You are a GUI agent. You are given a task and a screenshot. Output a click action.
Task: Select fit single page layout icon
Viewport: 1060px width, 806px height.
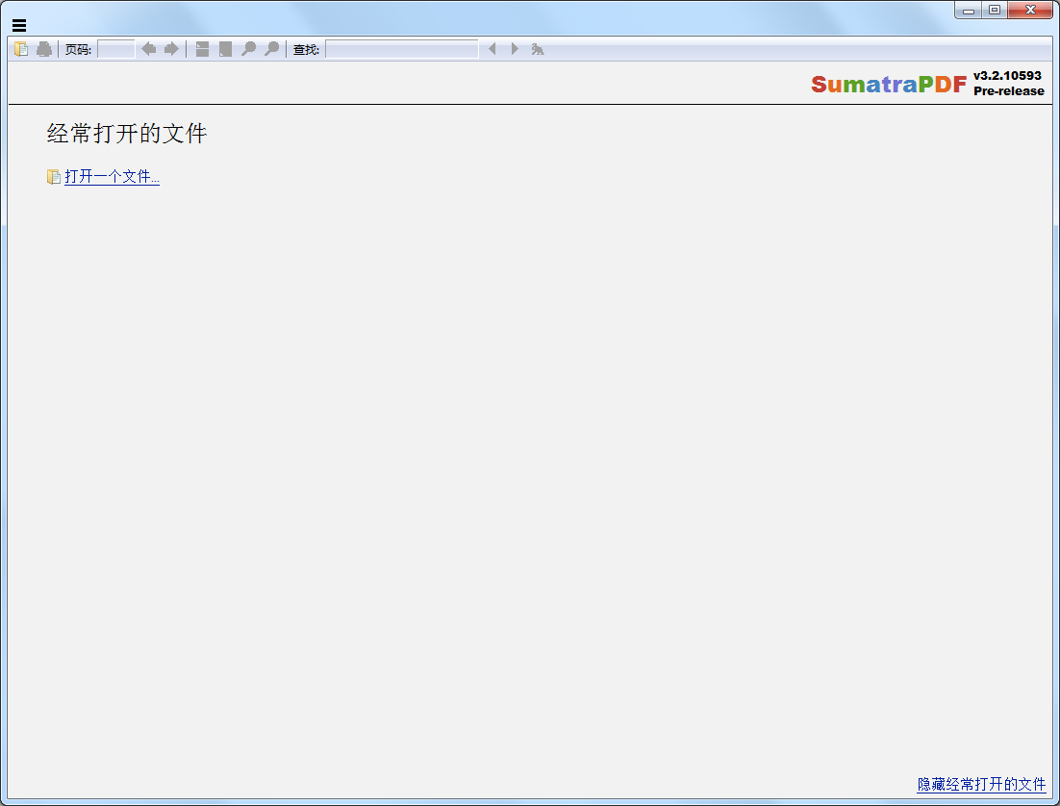point(225,49)
